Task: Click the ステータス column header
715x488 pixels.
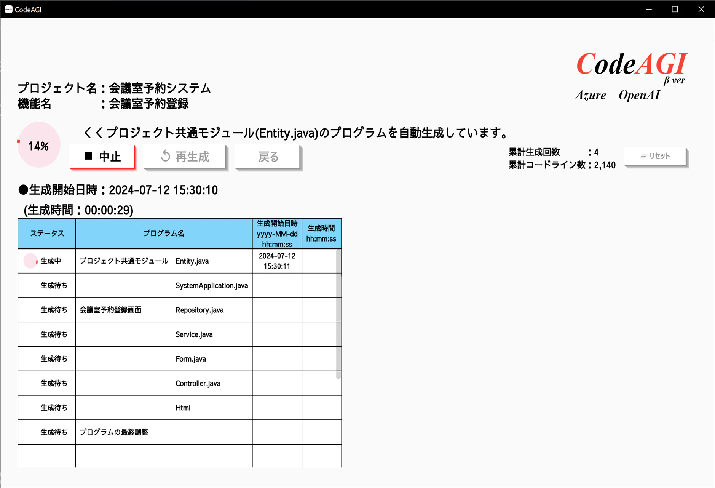Action: point(47,234)
